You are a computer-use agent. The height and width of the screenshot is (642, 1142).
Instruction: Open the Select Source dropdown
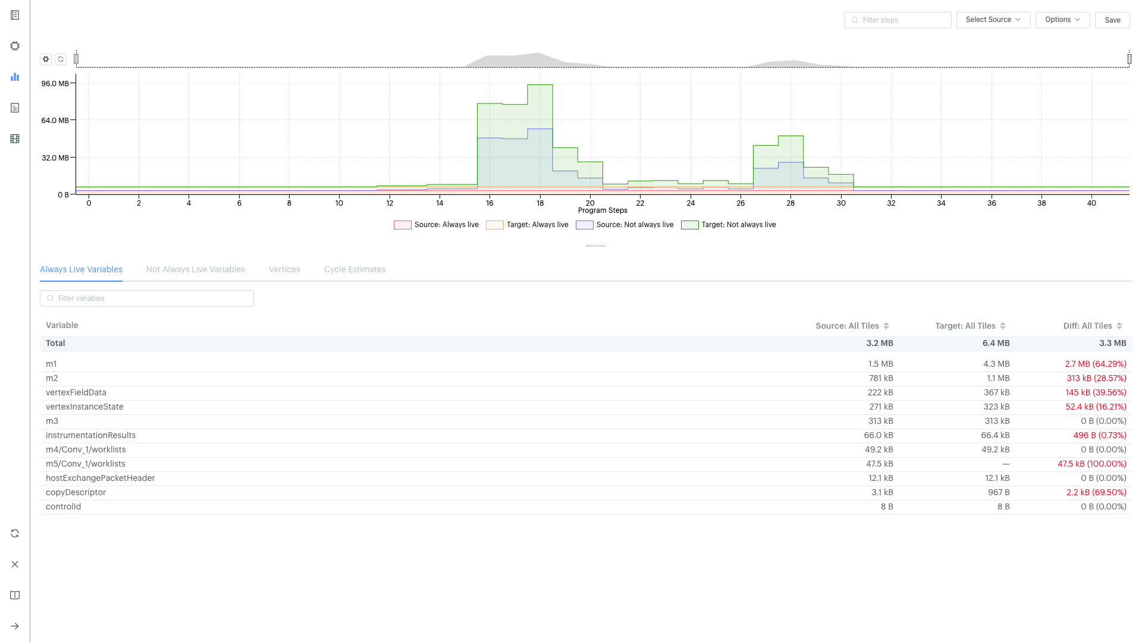tap(993, 20)
